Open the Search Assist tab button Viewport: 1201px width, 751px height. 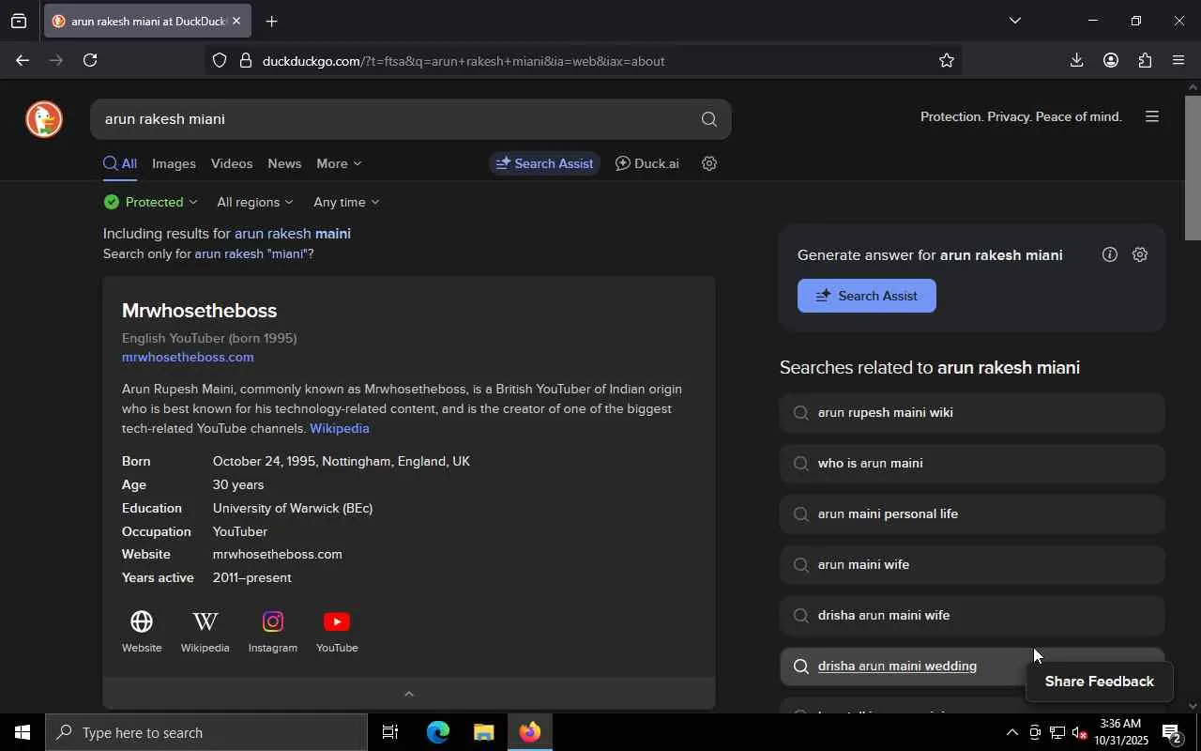coord(545,163)
